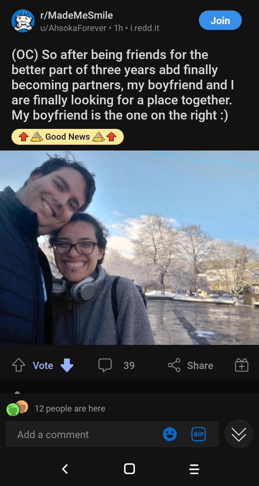The image size is (259, 486).
Task: Tap the share icon
Action: coord(174,365)
